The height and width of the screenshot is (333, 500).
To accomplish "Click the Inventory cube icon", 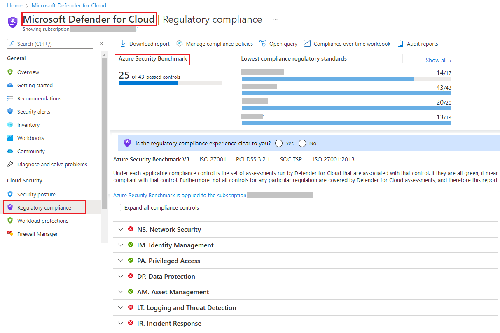I will tap(10, 125).
